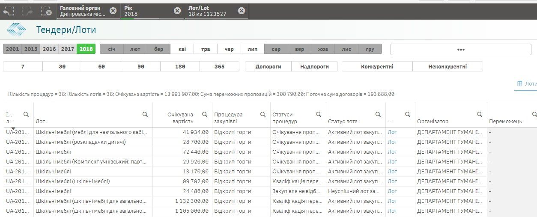Toggle the кві month filter
537x217 pixels.
182,49
